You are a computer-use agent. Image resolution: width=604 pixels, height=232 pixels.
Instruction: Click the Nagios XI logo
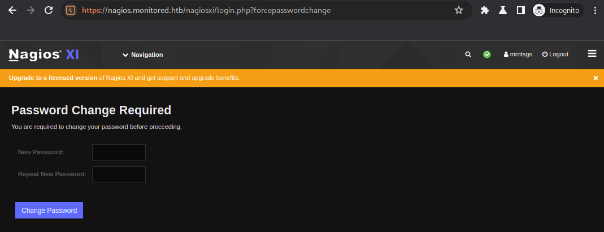[44, 55]
